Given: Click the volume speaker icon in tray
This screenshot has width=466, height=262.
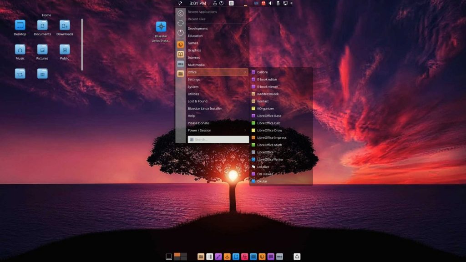Looking at the screenshot, I should [x=270, y=3].
